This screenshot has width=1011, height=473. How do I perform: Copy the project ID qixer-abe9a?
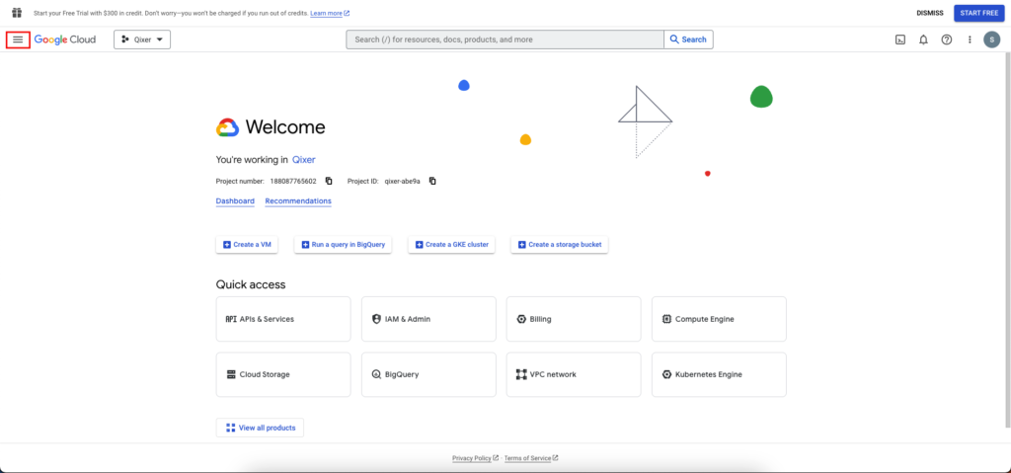pos(432,182)
